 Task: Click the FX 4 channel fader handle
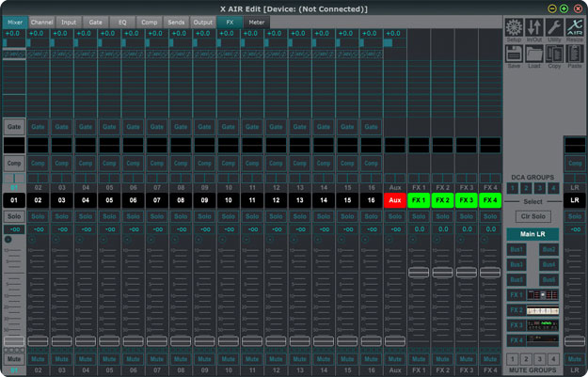[x=490, y=273]
